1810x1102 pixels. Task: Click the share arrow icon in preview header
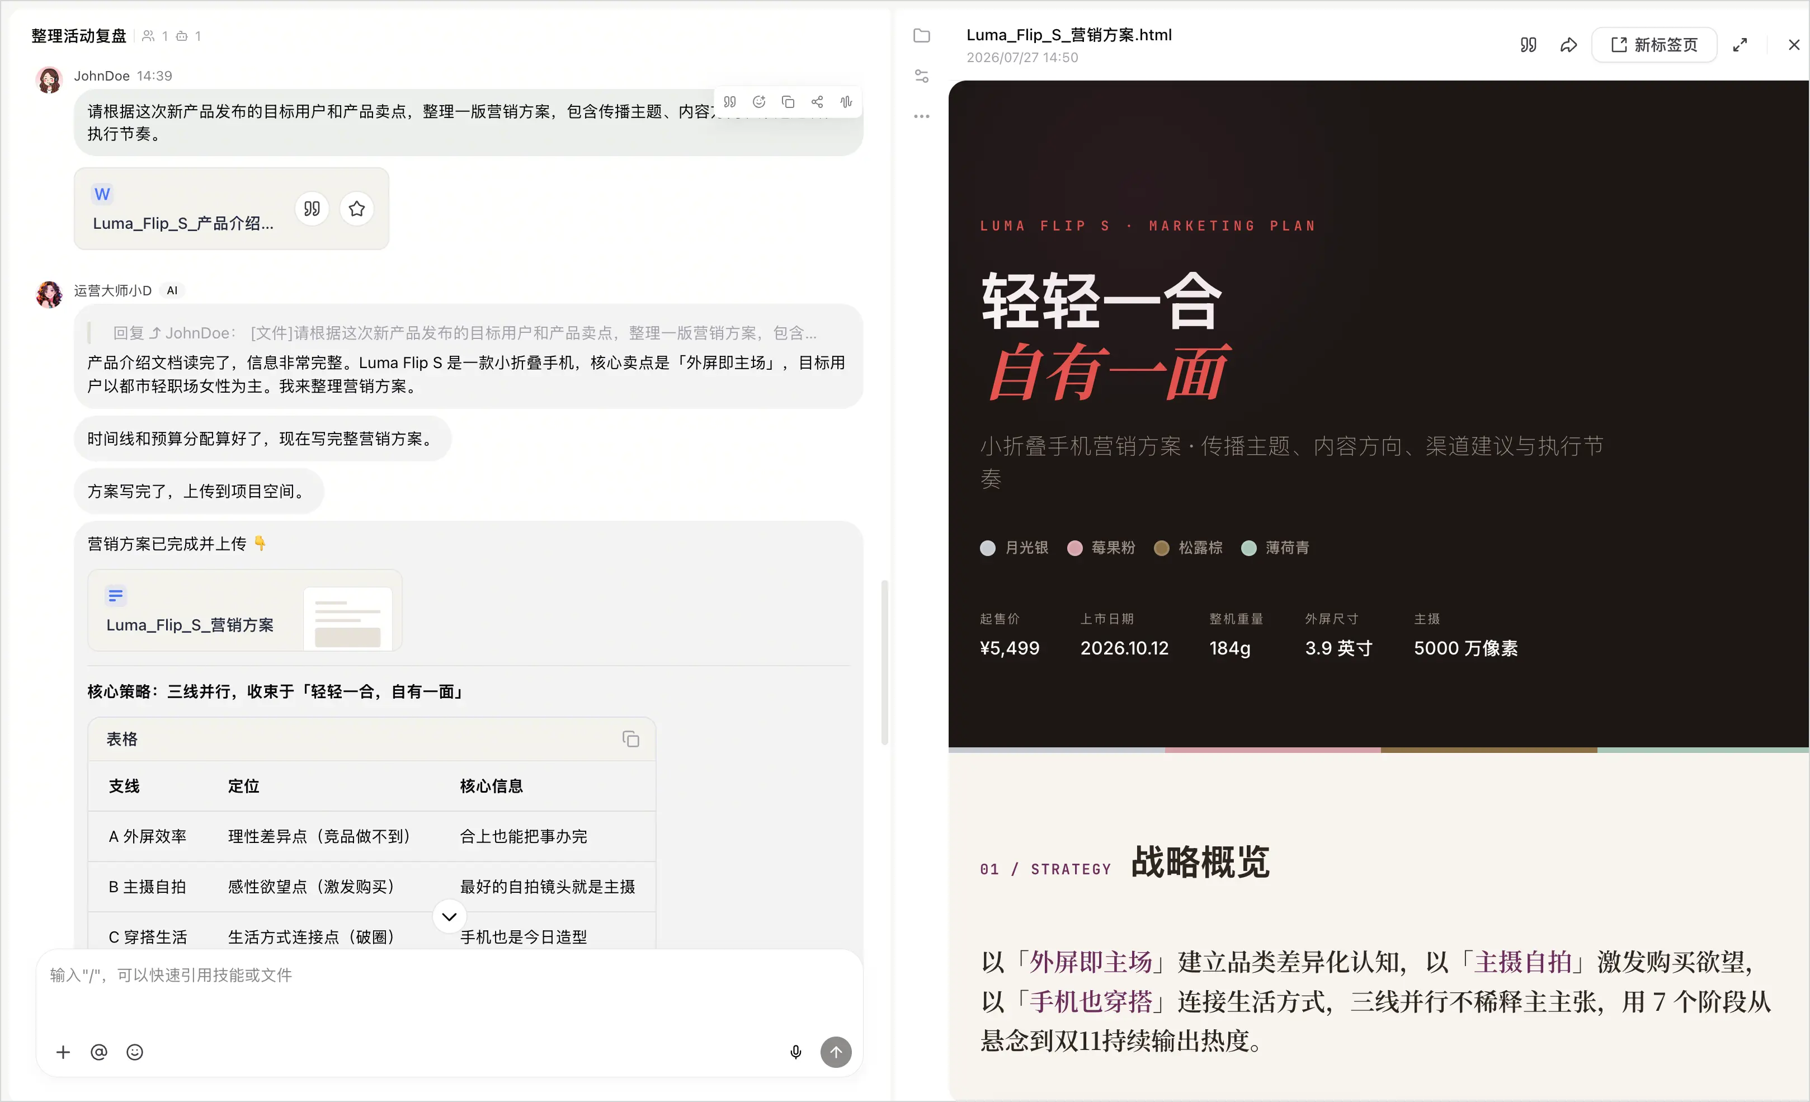pyautogui.click(x=1568, y=45)
